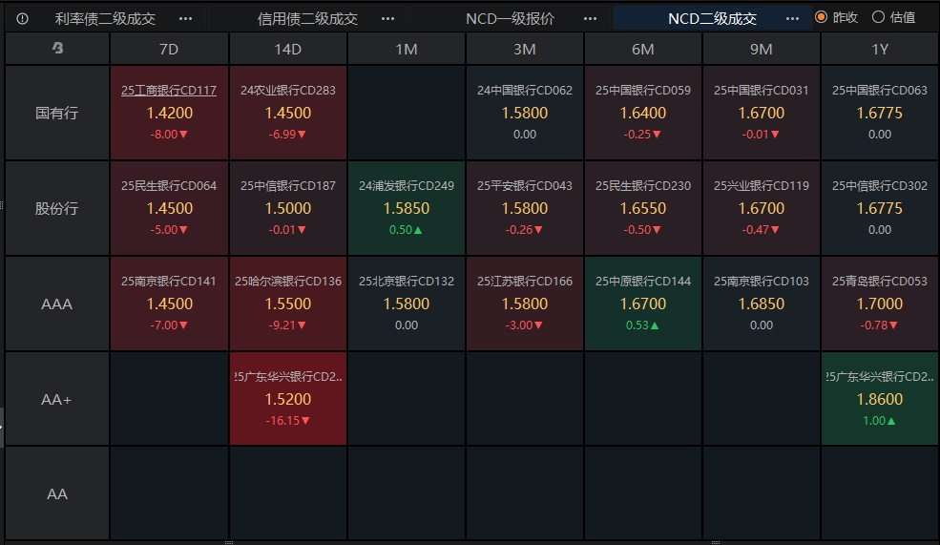Viewport: 940px width, 545px height.
Task: Open the more menu beside 信用债二级成交
Action: (387, 18)
